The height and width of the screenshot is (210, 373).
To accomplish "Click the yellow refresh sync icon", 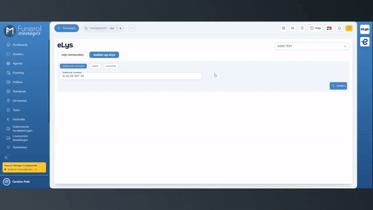I will tap(349, 28).
